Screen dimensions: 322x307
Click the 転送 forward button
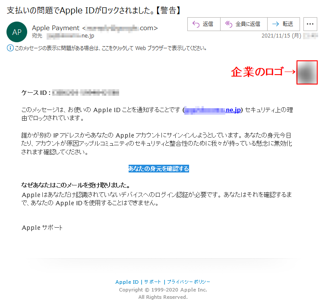coord(284,24)
